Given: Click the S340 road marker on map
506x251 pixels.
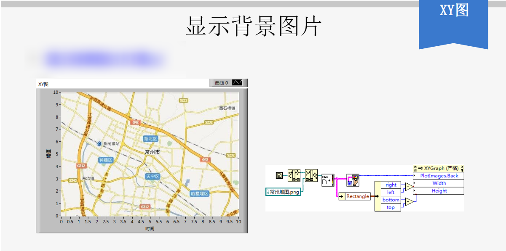Looking at the screenshot, I should [x=73, y=180].
